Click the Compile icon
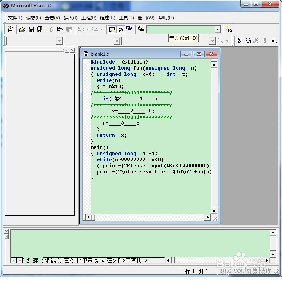The height and width of the screenshot is (282, 282). pos(239,41)
